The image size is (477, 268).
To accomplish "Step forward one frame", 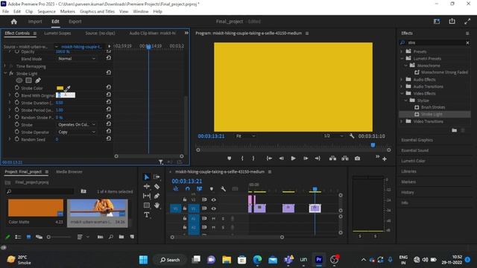I will 306,159.
